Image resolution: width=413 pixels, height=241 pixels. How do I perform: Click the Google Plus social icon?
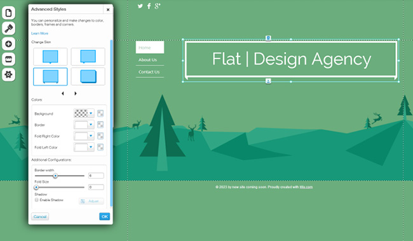(x=158, y=6)
